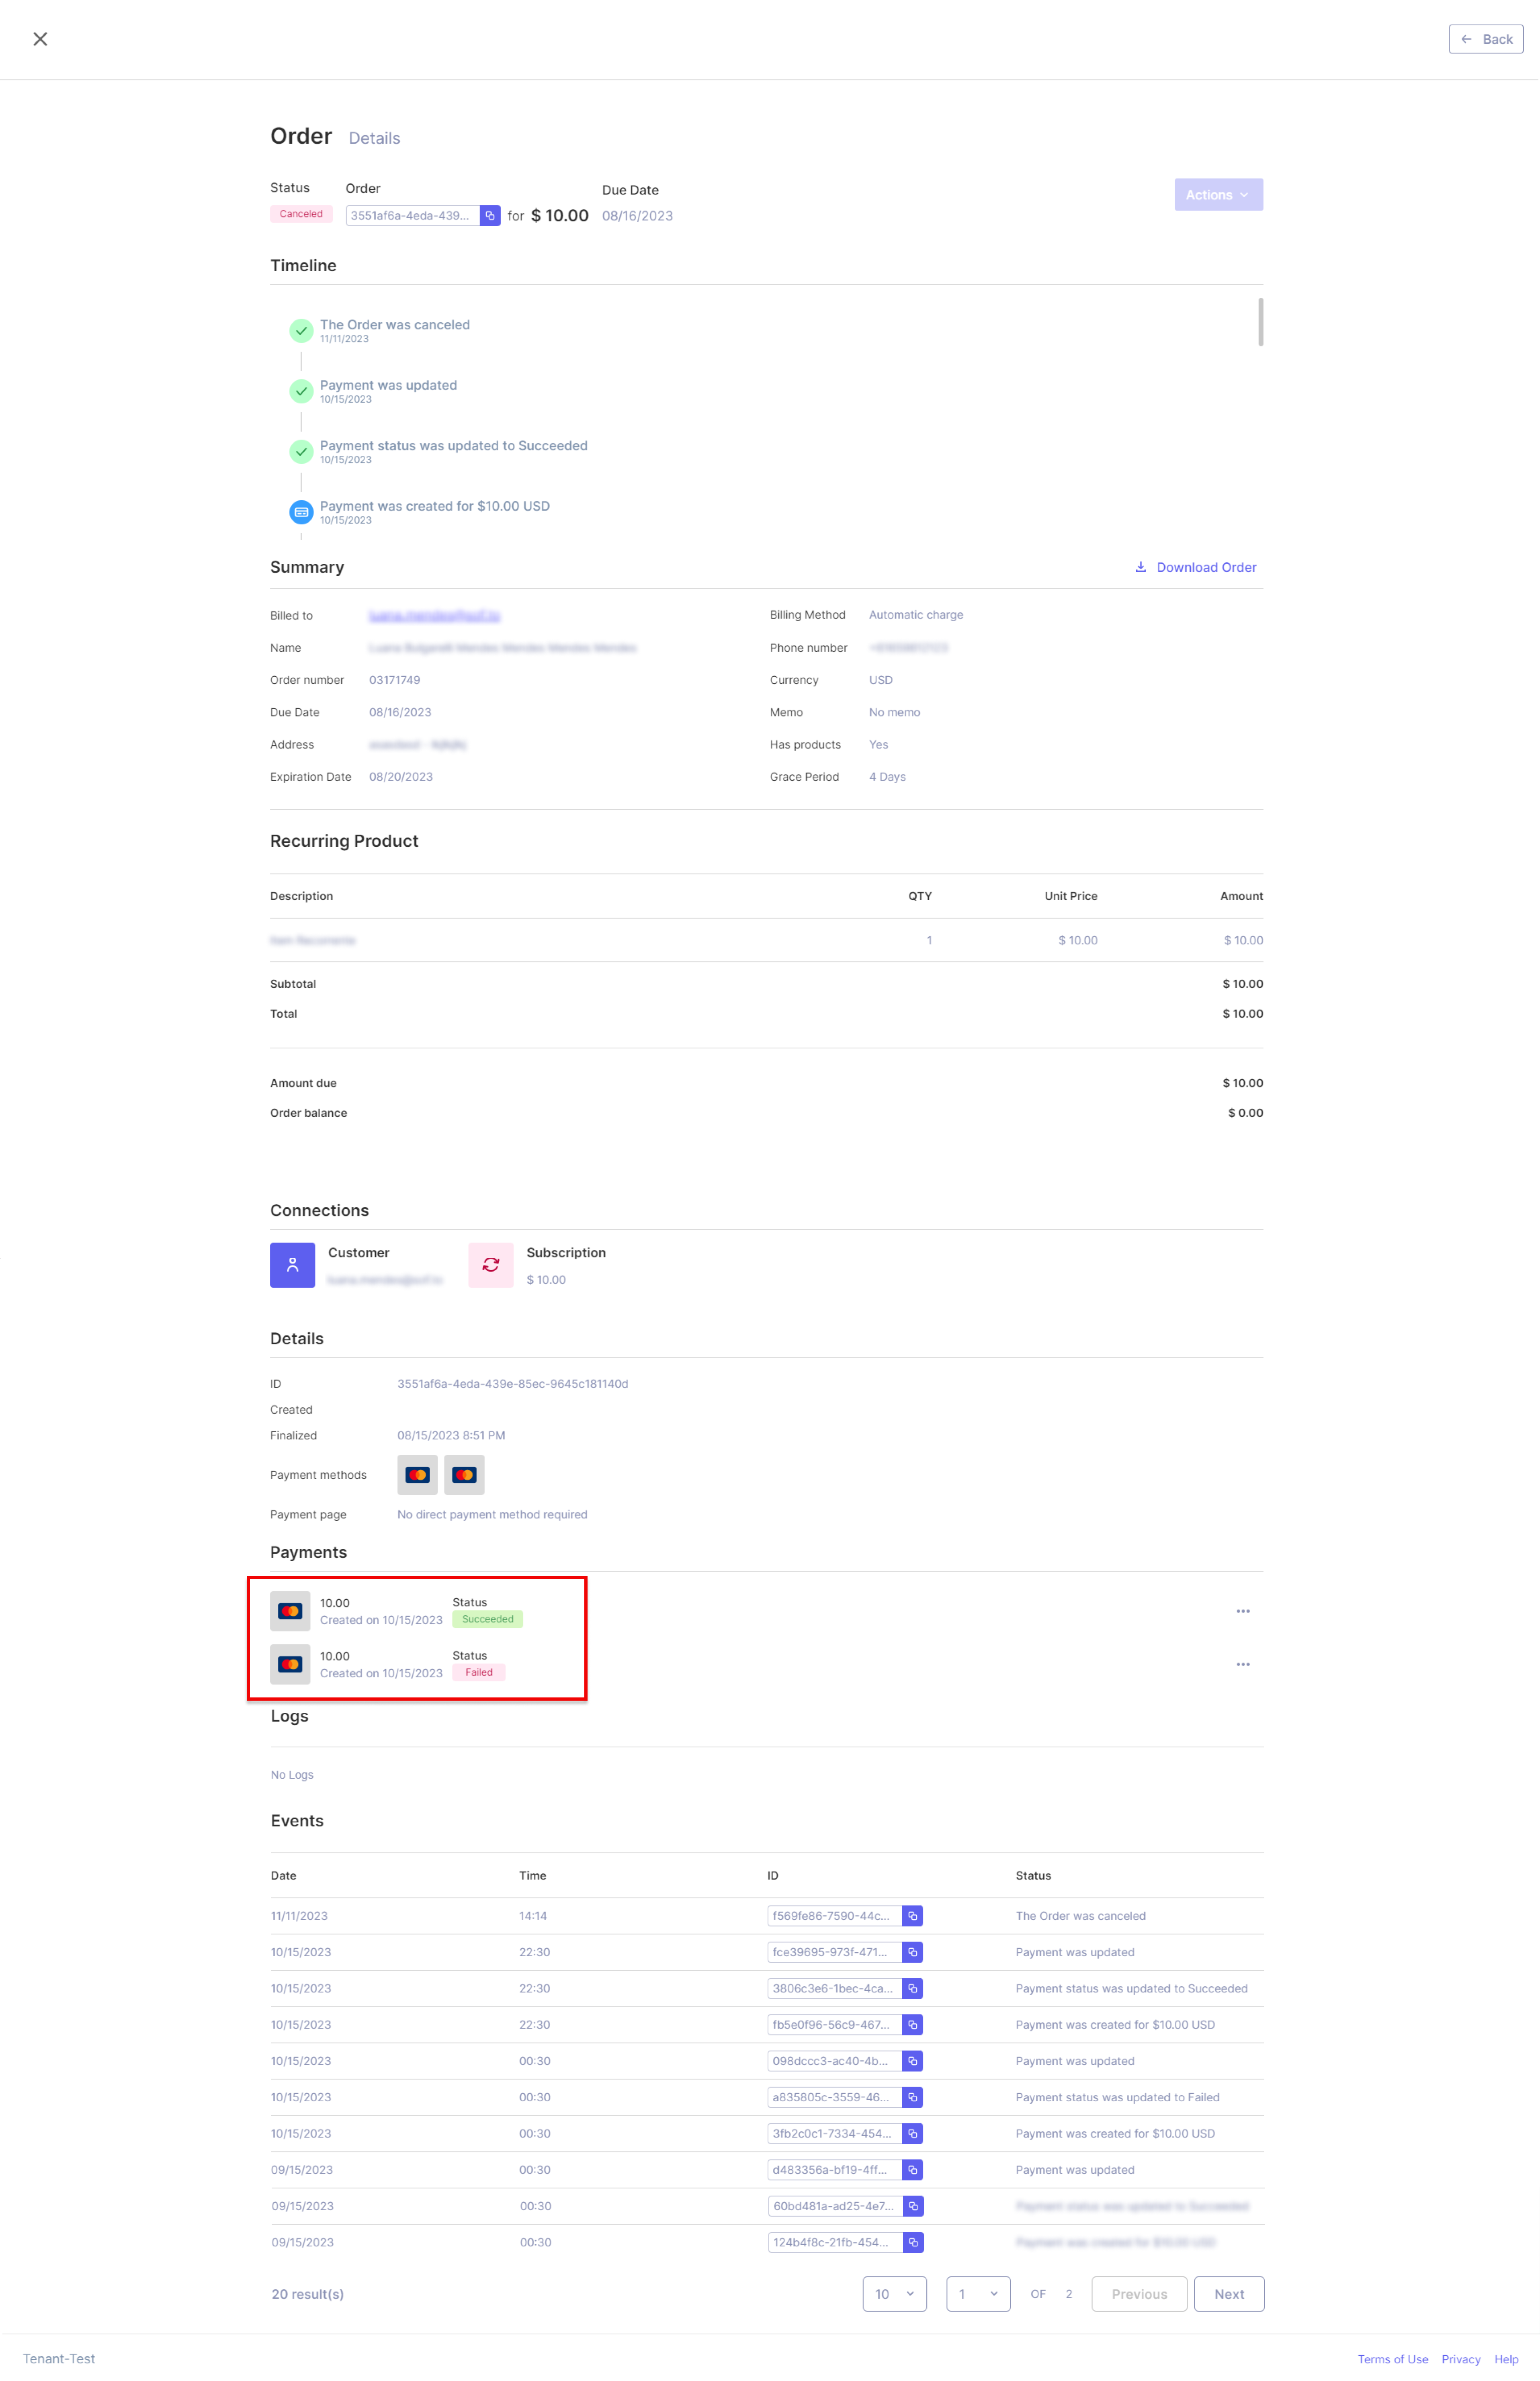Copy event ID 60bd481a-ad25-4e7...
Image resolution: width=1540 pixels, height=2381 pixels.
click(913, 2206)
